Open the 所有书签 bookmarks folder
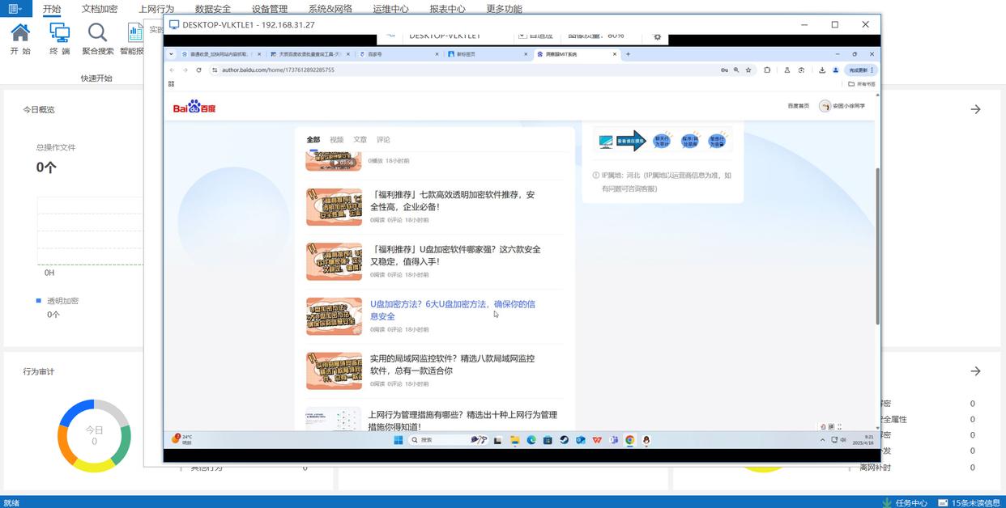The image size is (1006, 508). [x=862, y=83]
